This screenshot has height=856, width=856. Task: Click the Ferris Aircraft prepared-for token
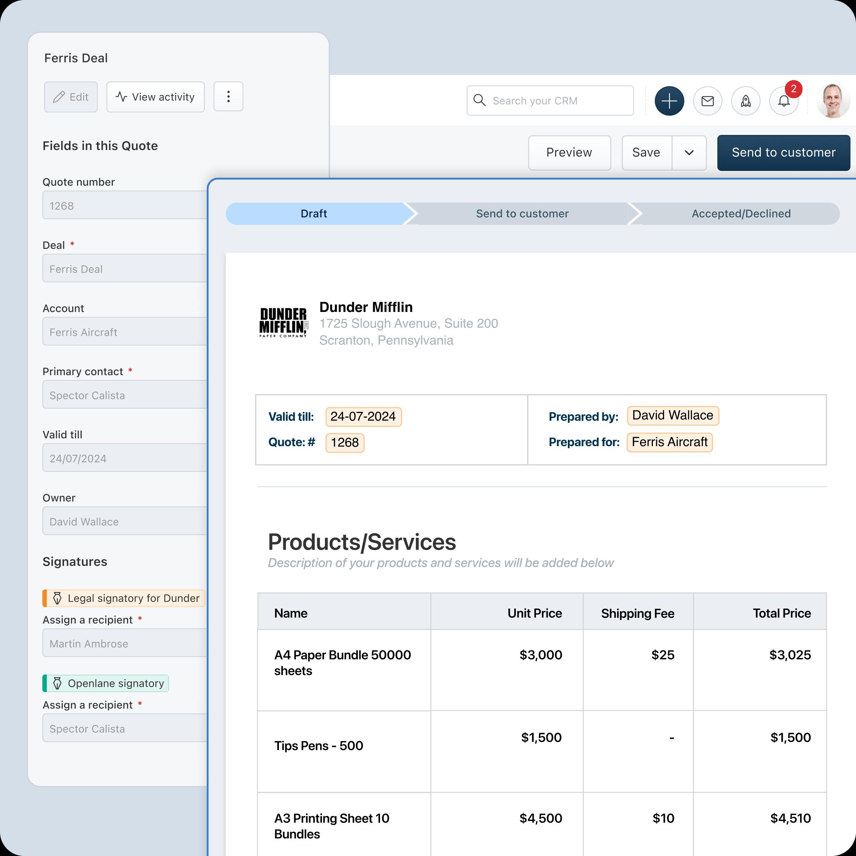point(669,442)
